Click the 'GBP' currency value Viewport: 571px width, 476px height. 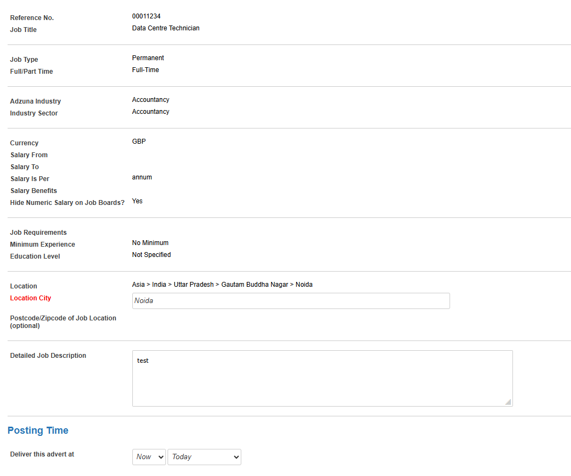139,141
